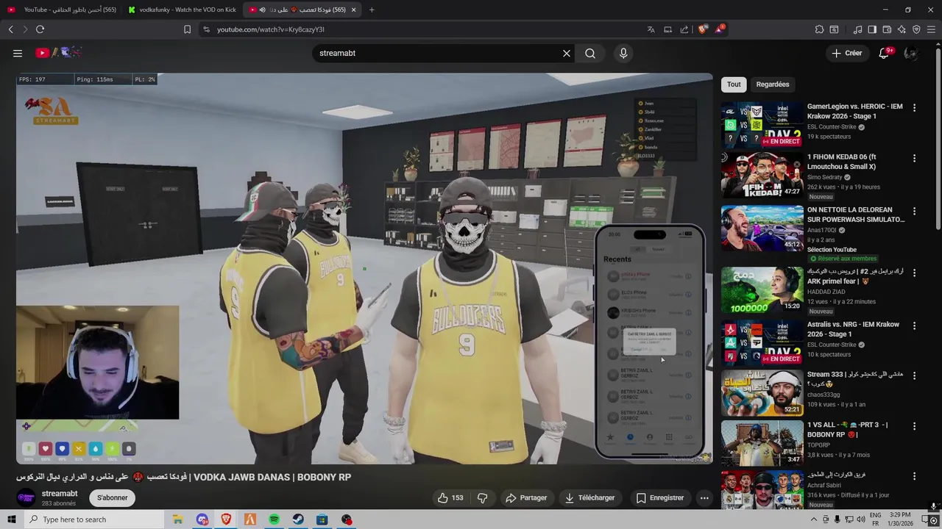Run search with the magnifier button
The height and width of the screenshot is (529, 942).
[590, 53]
